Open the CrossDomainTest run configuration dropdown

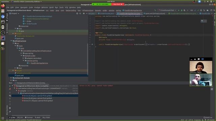click(x=167, y=10)
